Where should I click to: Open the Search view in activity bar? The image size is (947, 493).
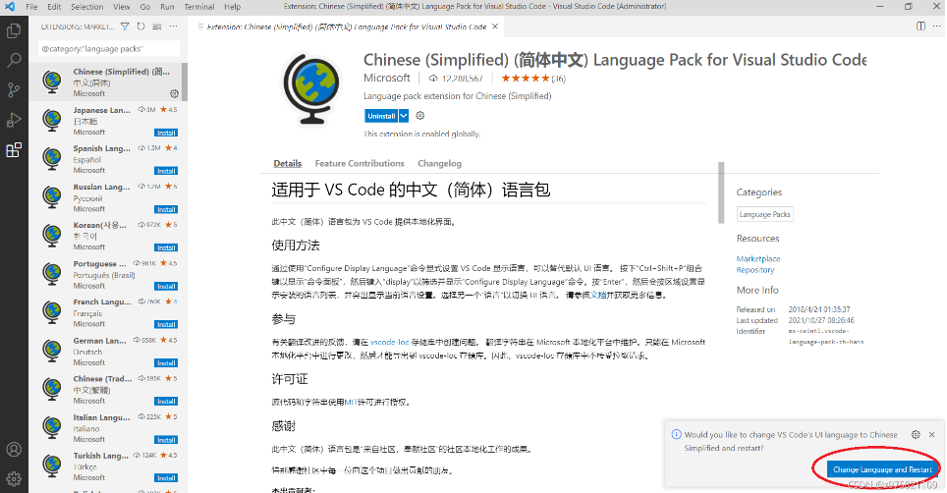14,60
